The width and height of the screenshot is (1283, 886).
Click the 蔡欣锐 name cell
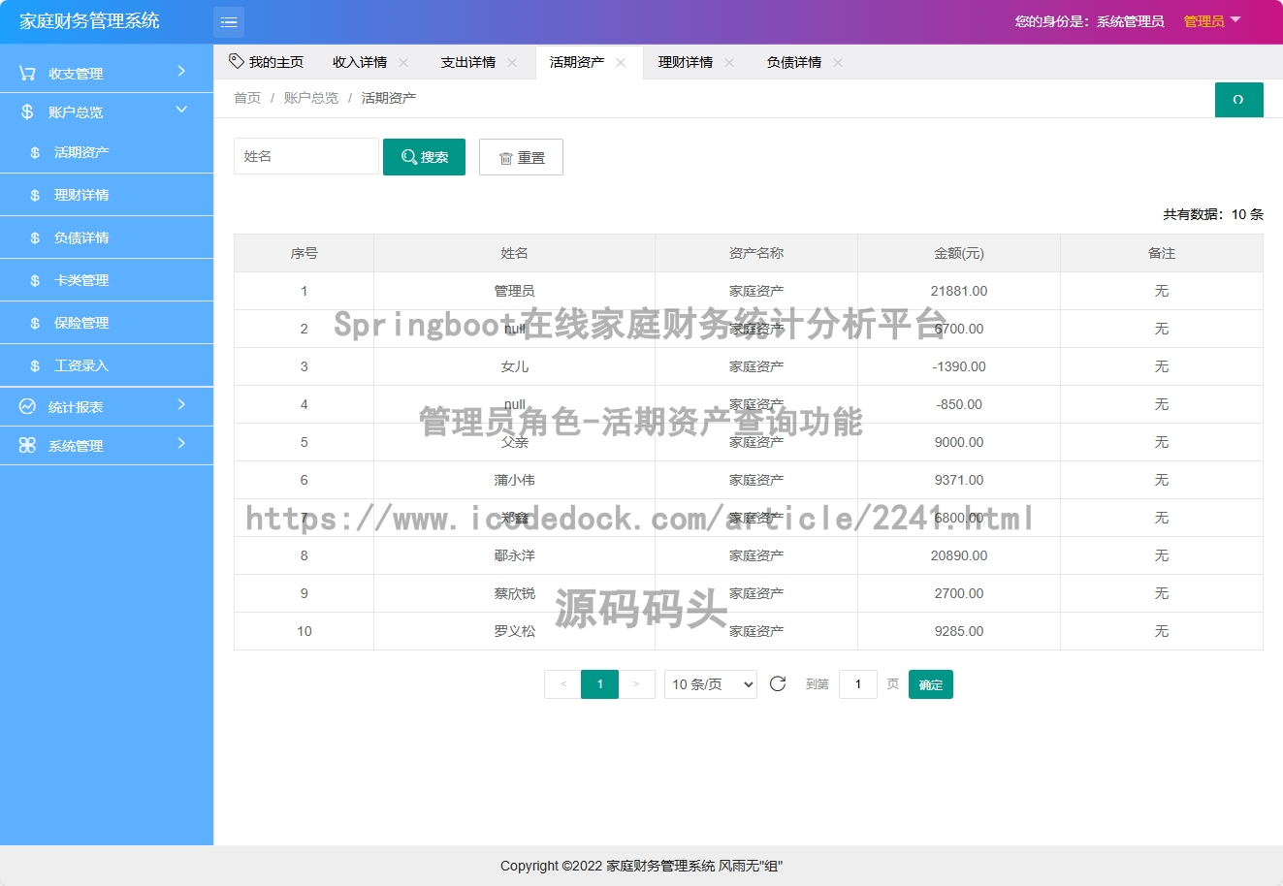tap(514, 593)
